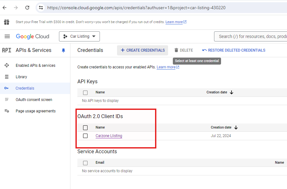Check the Carzone Llisting row checkbox
The width and height of the screenshot is (287, 189).
[x=85, y=136]
